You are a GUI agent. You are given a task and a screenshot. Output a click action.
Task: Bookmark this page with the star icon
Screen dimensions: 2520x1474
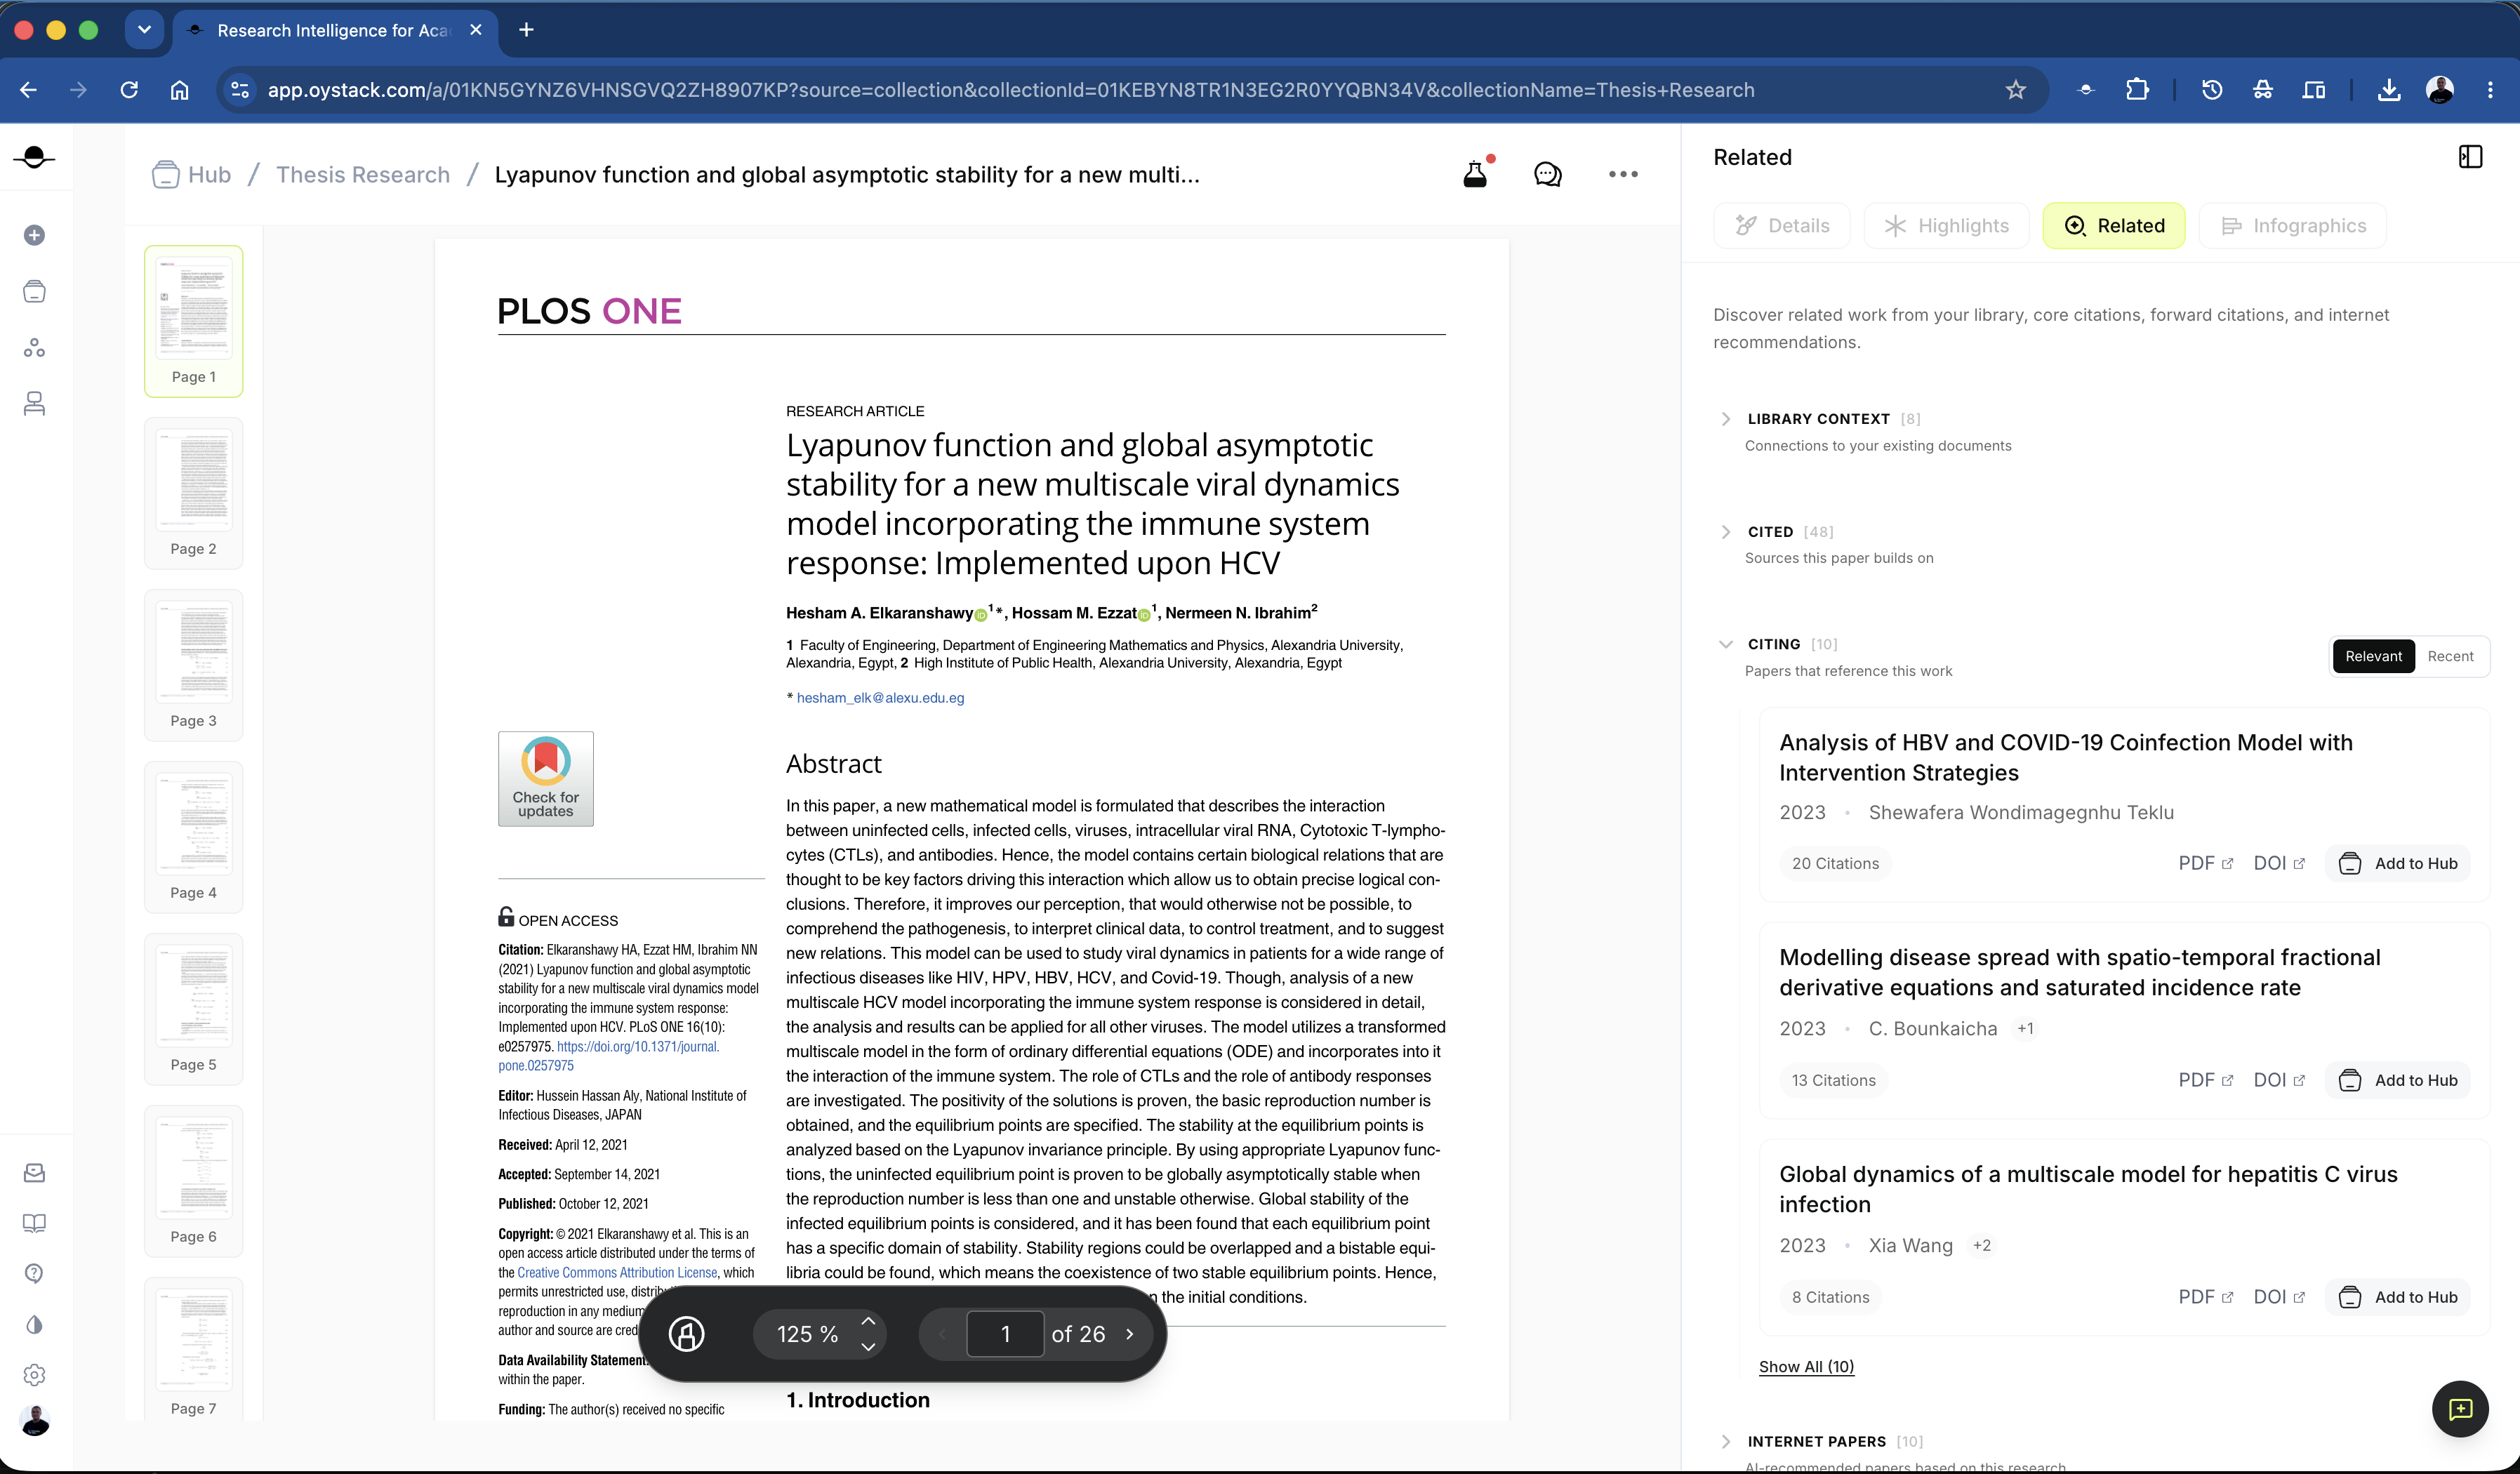(2015, 90)
